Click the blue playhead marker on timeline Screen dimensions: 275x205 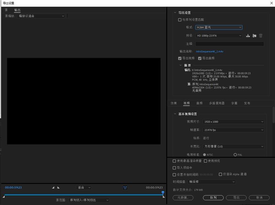[x=163, y=193]
